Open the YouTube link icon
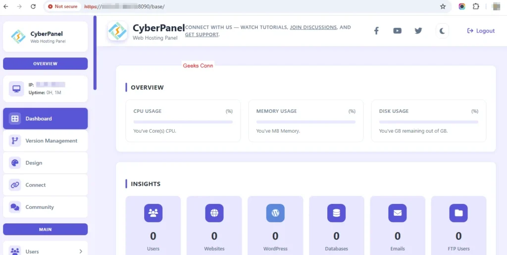The height and width of the screenshot is (255, 507). [x=398, y=31]
